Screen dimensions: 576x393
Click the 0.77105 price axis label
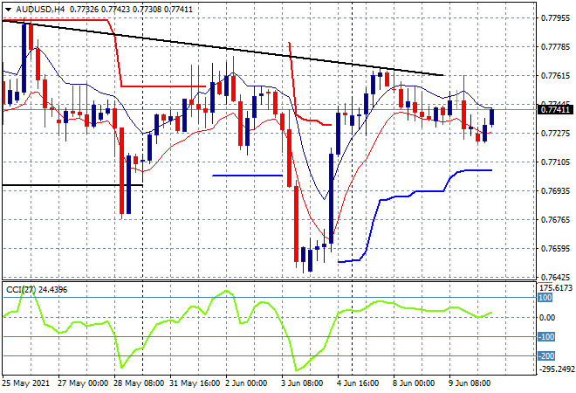coord(555,162)
